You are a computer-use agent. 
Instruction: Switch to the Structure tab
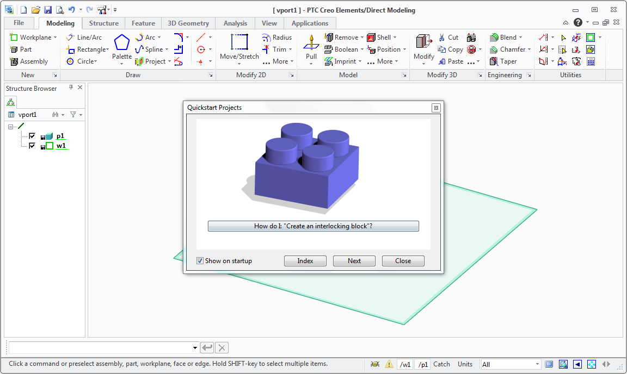pos(103,23)
